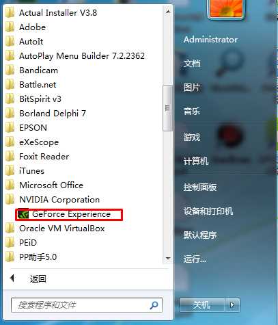This screenshot has width=278, height=325.
Task: Click the Battle.net folder icon
Action: click(x=10, y=85)
